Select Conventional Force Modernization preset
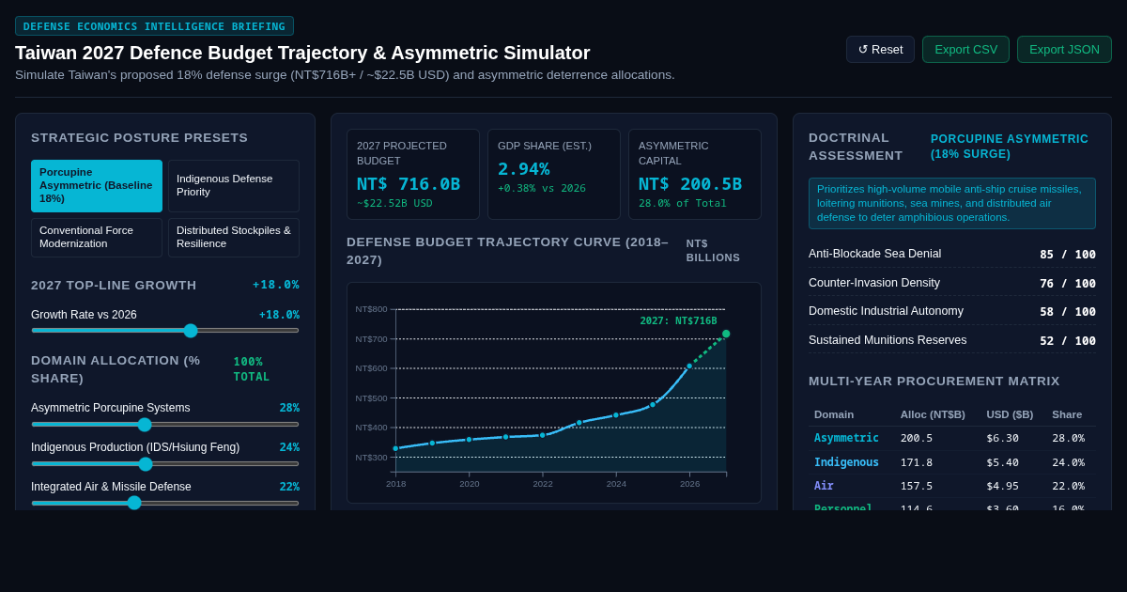The width and height of the screenshot is (1127, 592). point(97,238)
